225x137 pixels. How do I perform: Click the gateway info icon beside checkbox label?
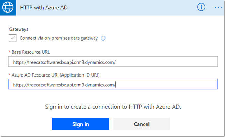[x=103, y=38]
